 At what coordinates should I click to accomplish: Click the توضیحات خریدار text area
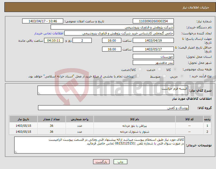pos(99,145)
